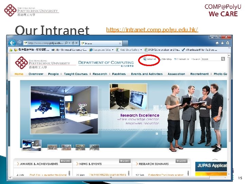Screen dimensions: 245x184
Task: Select the fifth banner slideshow thumbnail
Action: 94,147
